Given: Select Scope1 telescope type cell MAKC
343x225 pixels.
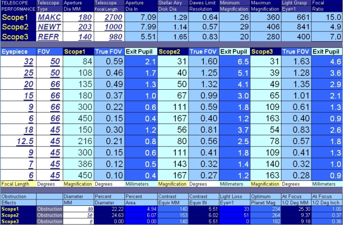Looking at the screenshot, I should pos(49,17).
